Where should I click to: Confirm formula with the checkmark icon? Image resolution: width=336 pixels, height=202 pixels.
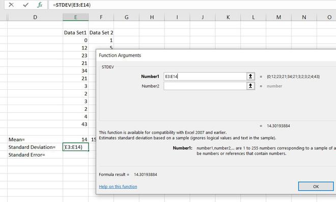tap(26, 5)
